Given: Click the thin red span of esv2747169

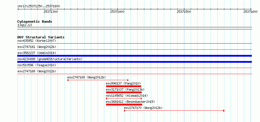Looking at the screenshot, I should (98, 80).
